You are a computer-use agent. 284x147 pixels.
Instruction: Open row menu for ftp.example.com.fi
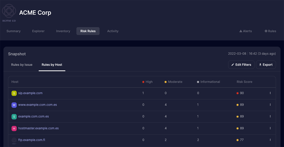[270, 140]
